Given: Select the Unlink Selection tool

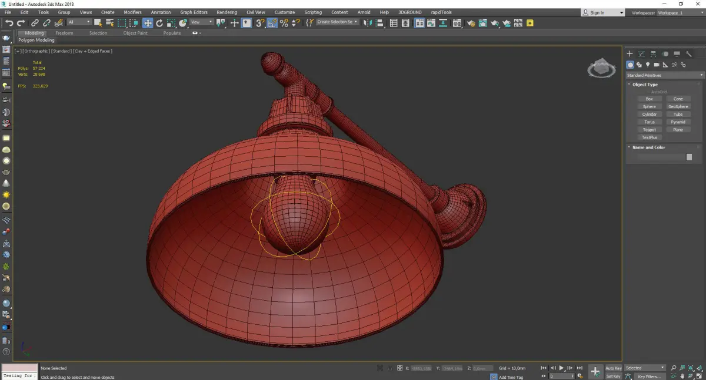Looking at the screenshot, I should click(x=46, y=23).
